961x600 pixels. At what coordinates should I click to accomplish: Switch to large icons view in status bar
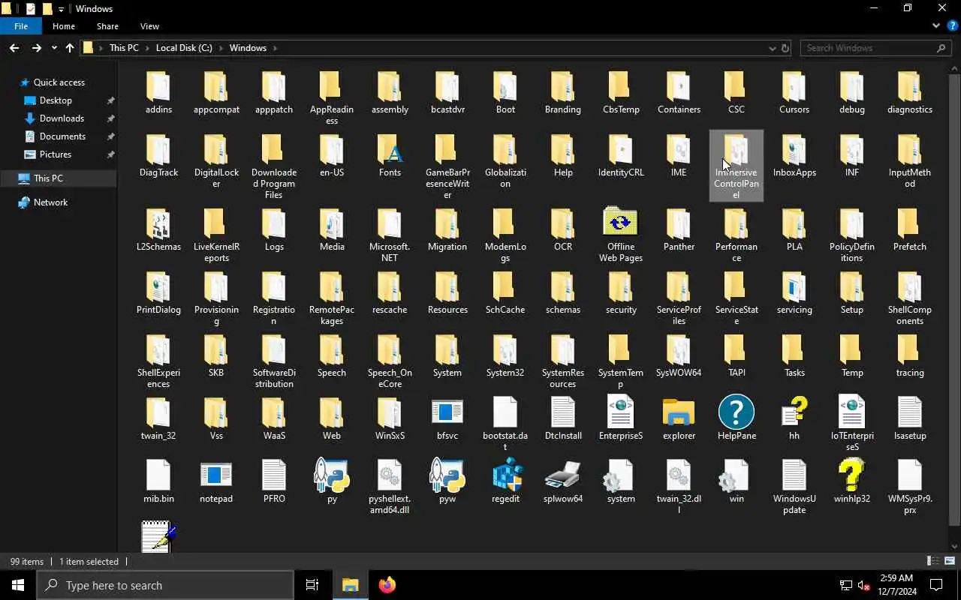(x=950, y=561)
